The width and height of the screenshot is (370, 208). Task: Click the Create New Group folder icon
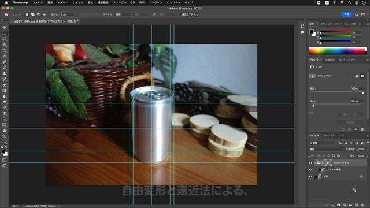350,205
